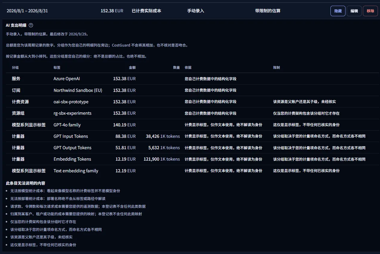Click the 隐藏 button
Viewport: 380px width, 254px height.
[338, 11]
